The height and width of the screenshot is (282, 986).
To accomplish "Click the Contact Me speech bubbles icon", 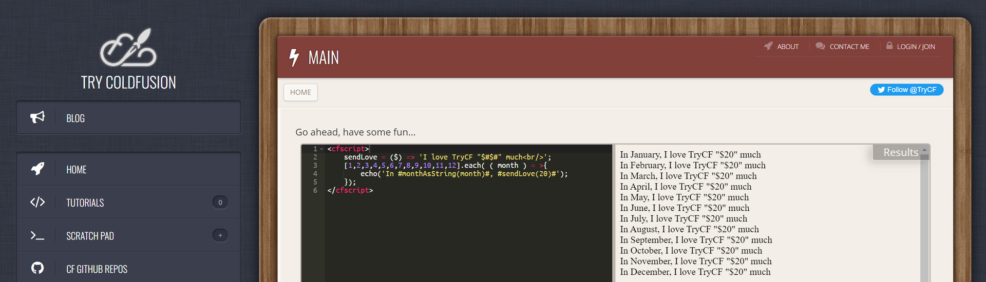I will click(820, 46).
